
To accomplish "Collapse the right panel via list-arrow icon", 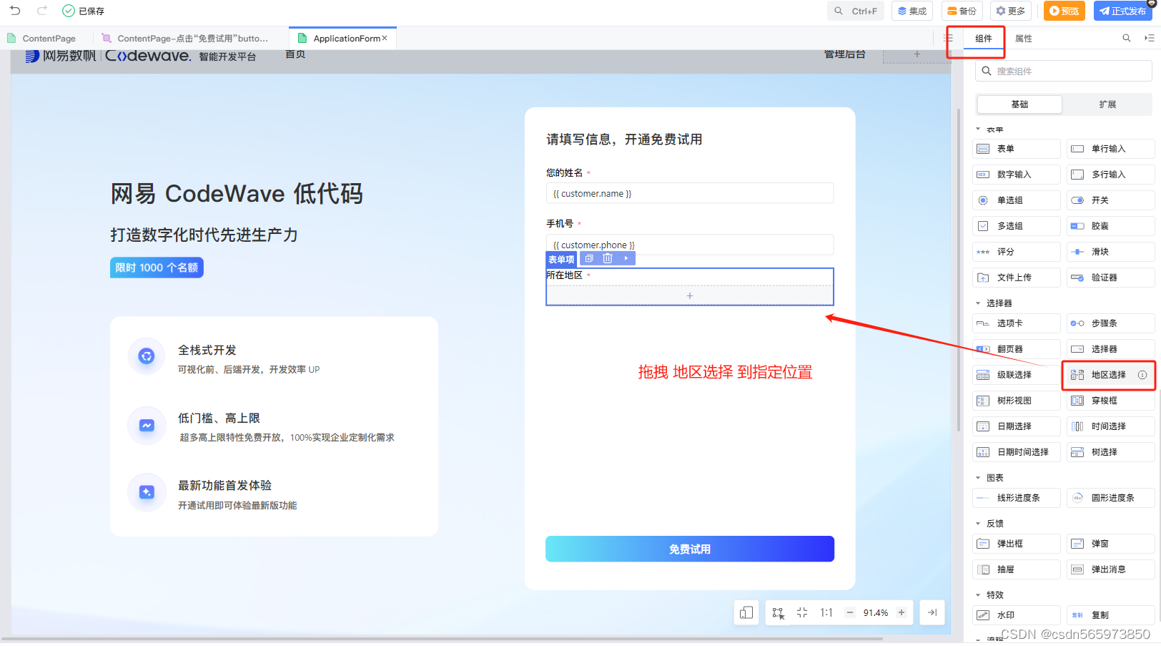I will click(x=1150, y=38).
